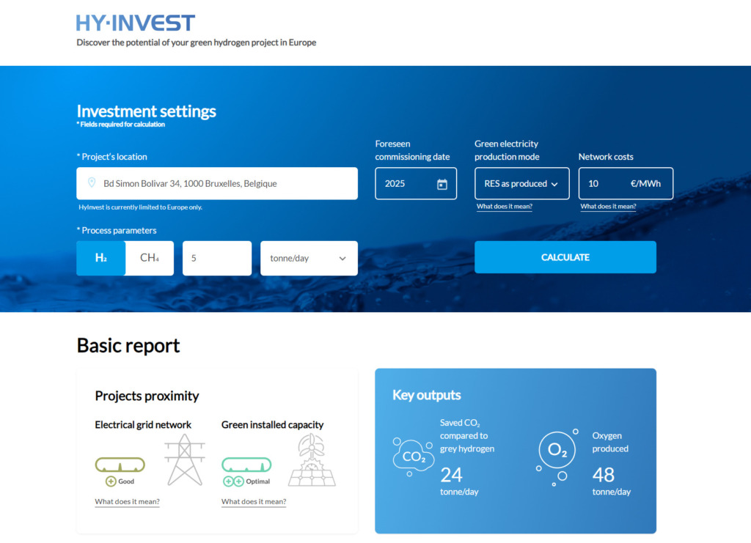The width and height of the screenshot is (751, 543).
Task: Open 'What does it mean?' under electrical grid network
Action: point(127,501)
